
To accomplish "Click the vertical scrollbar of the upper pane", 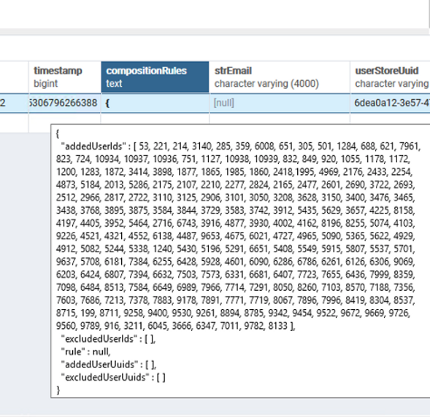I will [429, 14].
